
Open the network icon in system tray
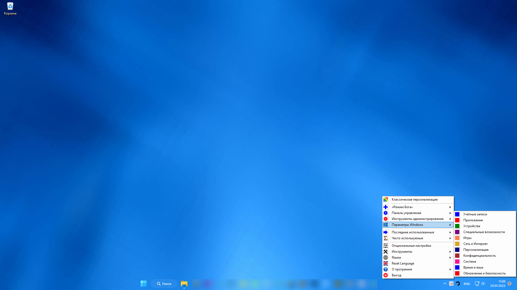coord(477,284)
